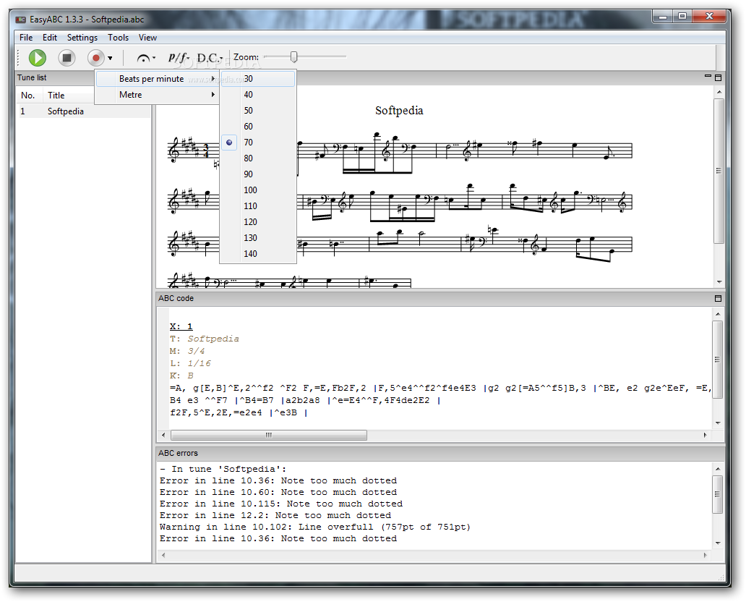Expand the Metre submenu
The image size is (746, 602).
tap(157, 95)
